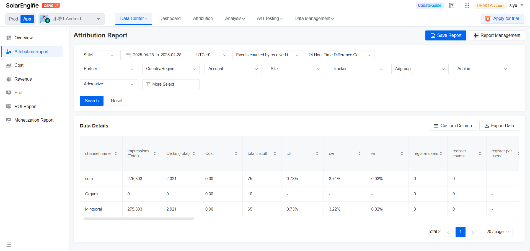The width and height of the screenshot is (530, 251).
Task: Open the Monetization Report section
Action: point(34,120)
